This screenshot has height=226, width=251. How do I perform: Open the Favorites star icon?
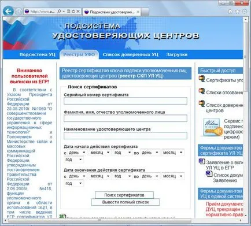click(238, 12)
